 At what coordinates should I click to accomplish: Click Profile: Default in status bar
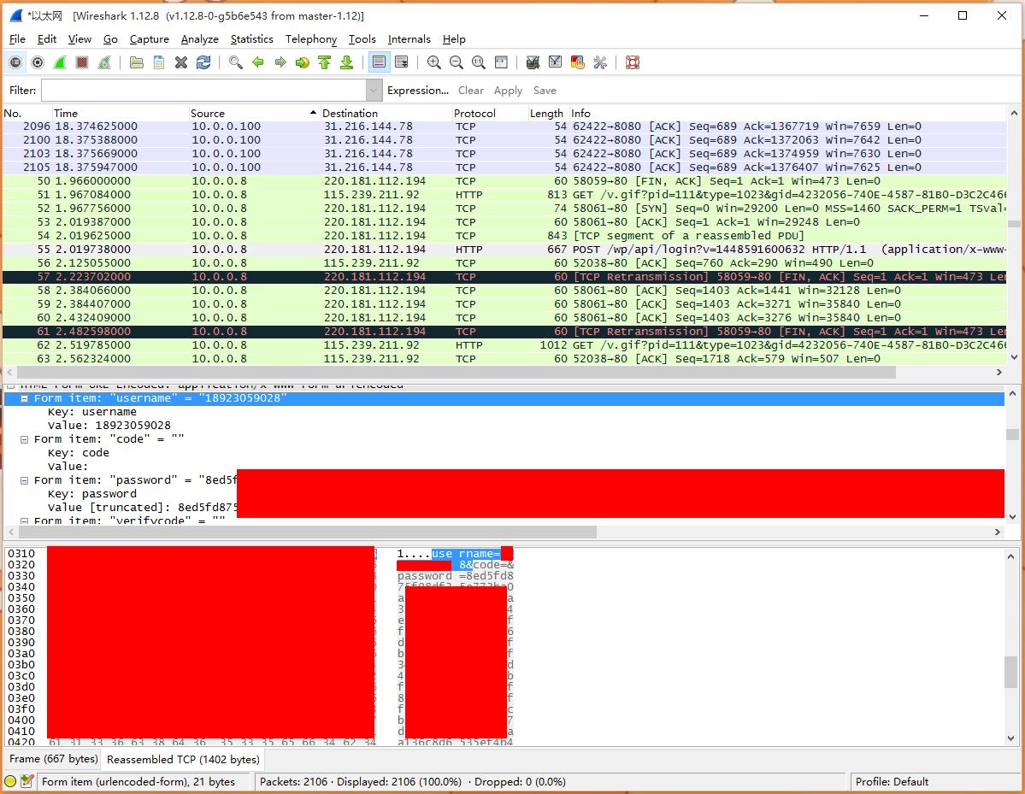tap(892, 781)
